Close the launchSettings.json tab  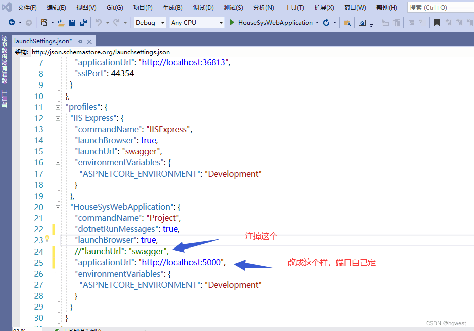pos(89,41)
